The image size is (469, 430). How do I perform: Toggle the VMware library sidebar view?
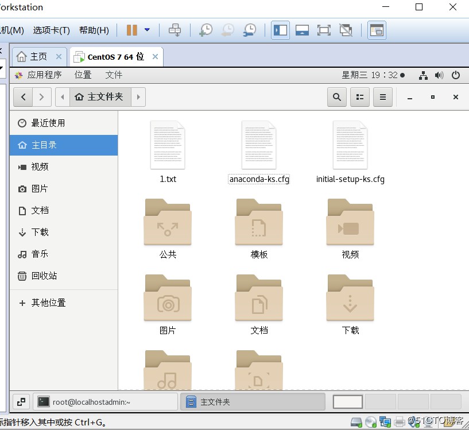(x=280, y=30)
